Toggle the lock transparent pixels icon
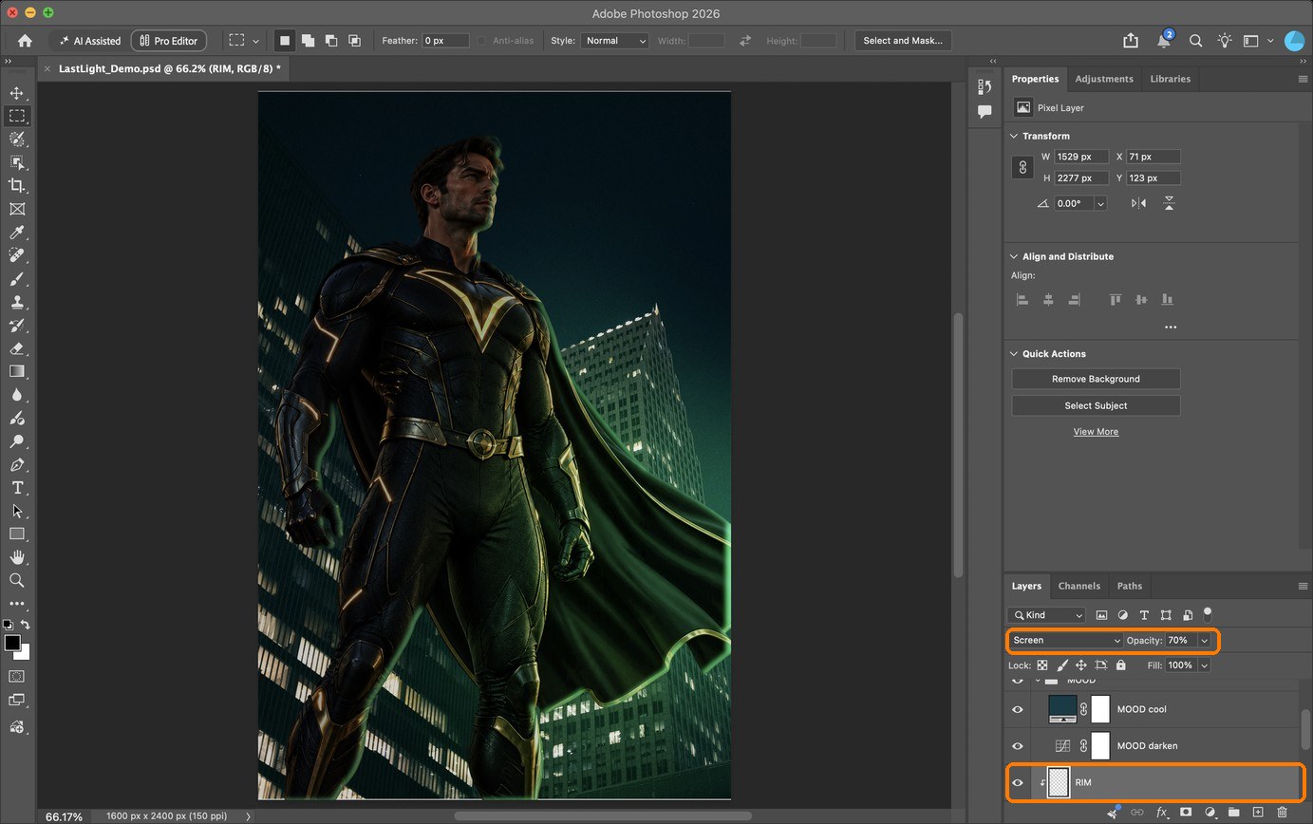The height and width of the screenshot is (824, 1313). pyautogui.click(x=1042, y=665)
